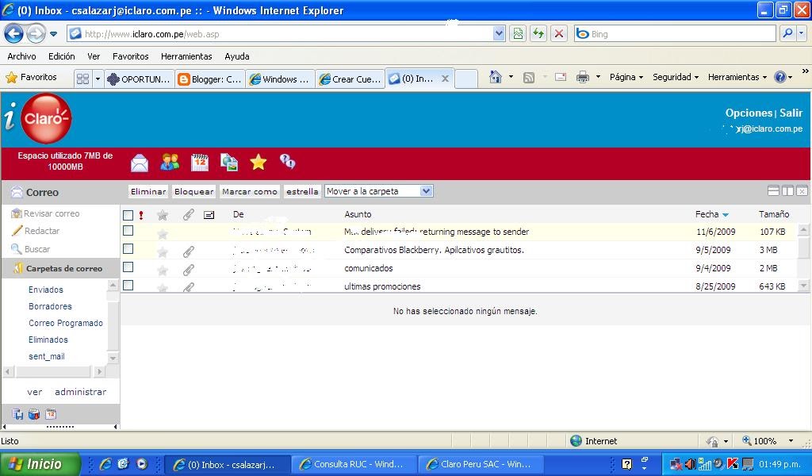Switch to the Consulta RUC taskbar window
Screen dimensions: 812x476
coord(354,463)
